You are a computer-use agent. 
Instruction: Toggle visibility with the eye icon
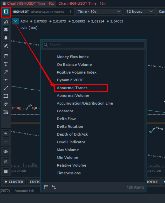(x=6, y=152)
